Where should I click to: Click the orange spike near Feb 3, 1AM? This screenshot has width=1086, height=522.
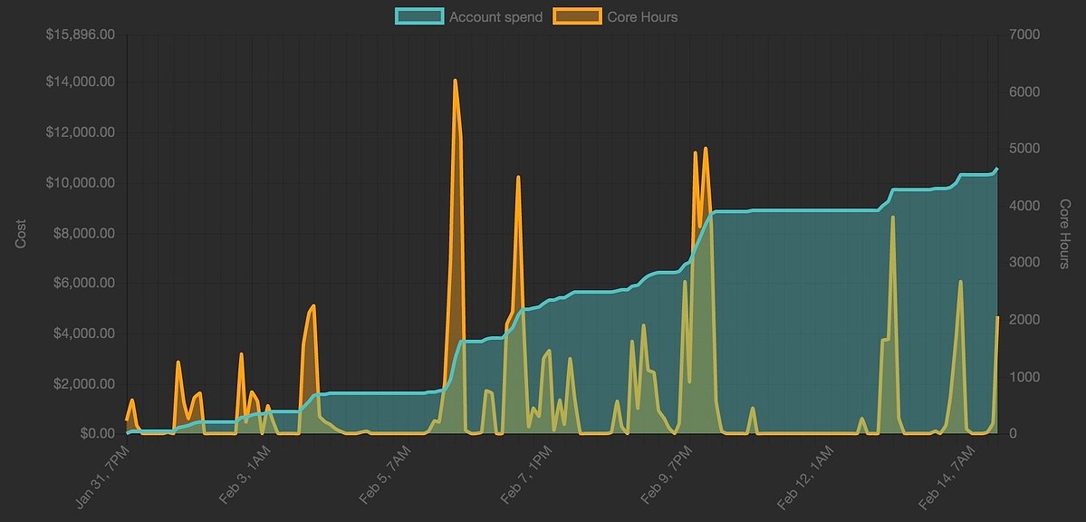coord(243,353)
